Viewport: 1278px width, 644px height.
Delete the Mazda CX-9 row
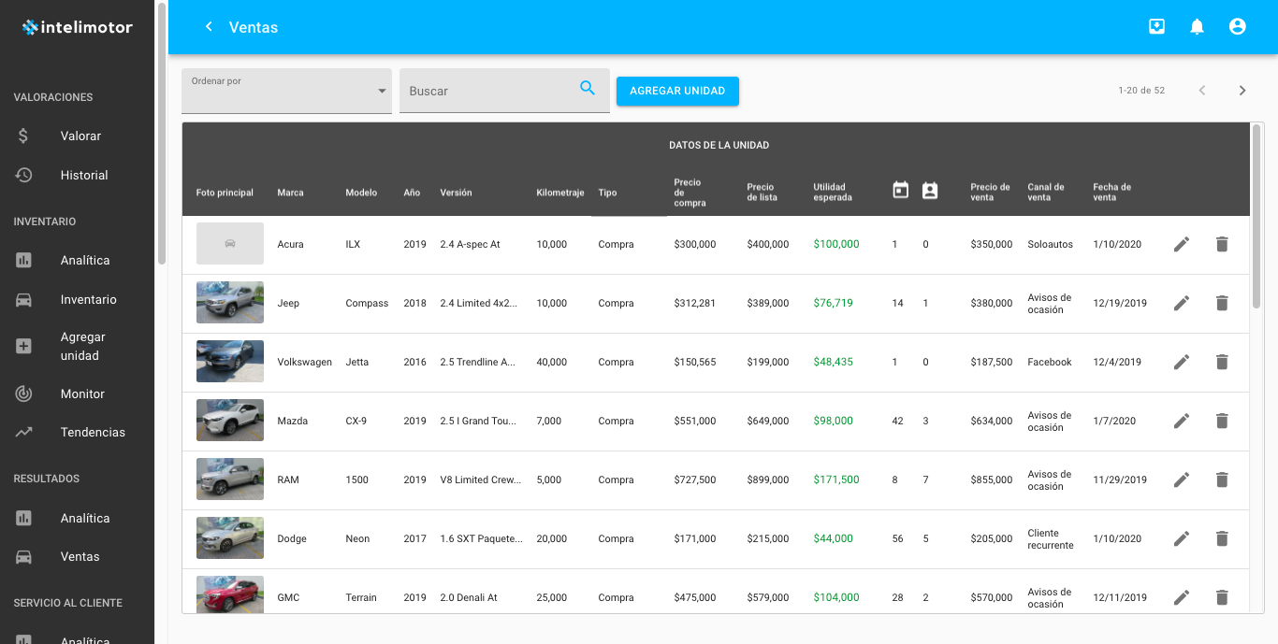tap(1221, 421)
